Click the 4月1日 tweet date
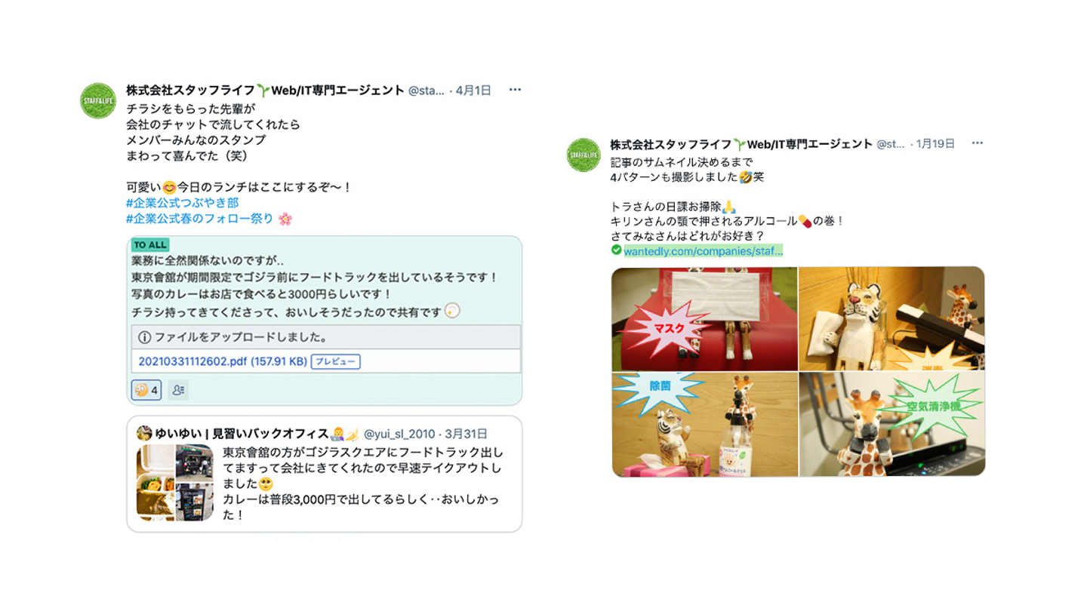The image size is (1087, 611). (473, 91)
